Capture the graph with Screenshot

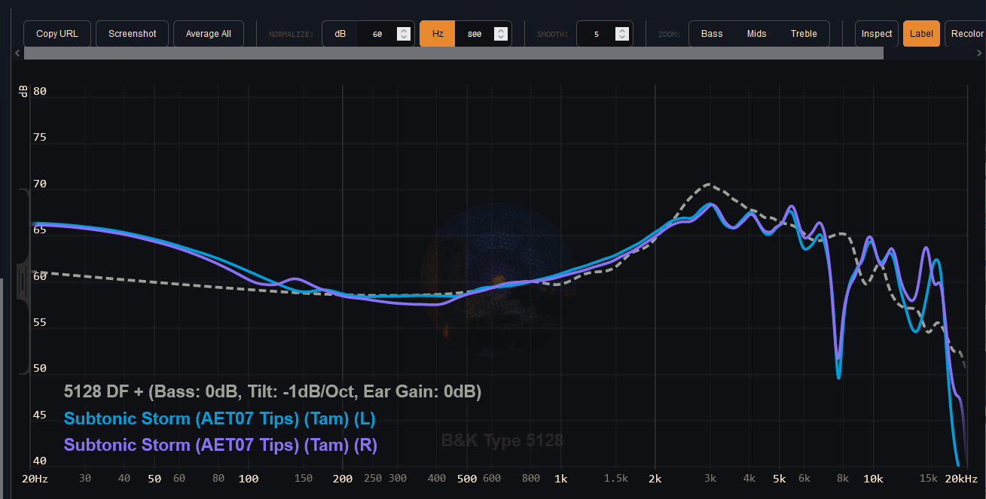pyautogui.click(x=132, y=33)
